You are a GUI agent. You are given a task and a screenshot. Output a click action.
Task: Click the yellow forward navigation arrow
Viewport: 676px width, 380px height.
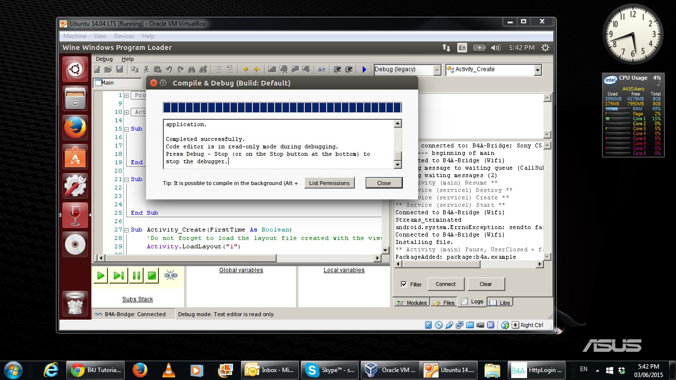[x=257, y=70]
